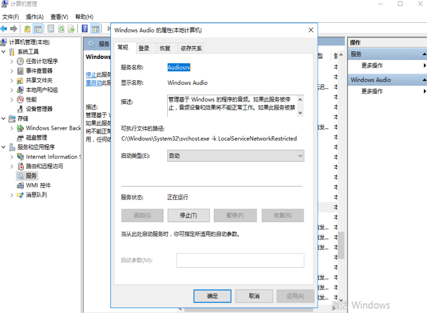Select Internet Information Services icon in tree
Viewport: 427px width, 313px height.
(x=20, y=157)
